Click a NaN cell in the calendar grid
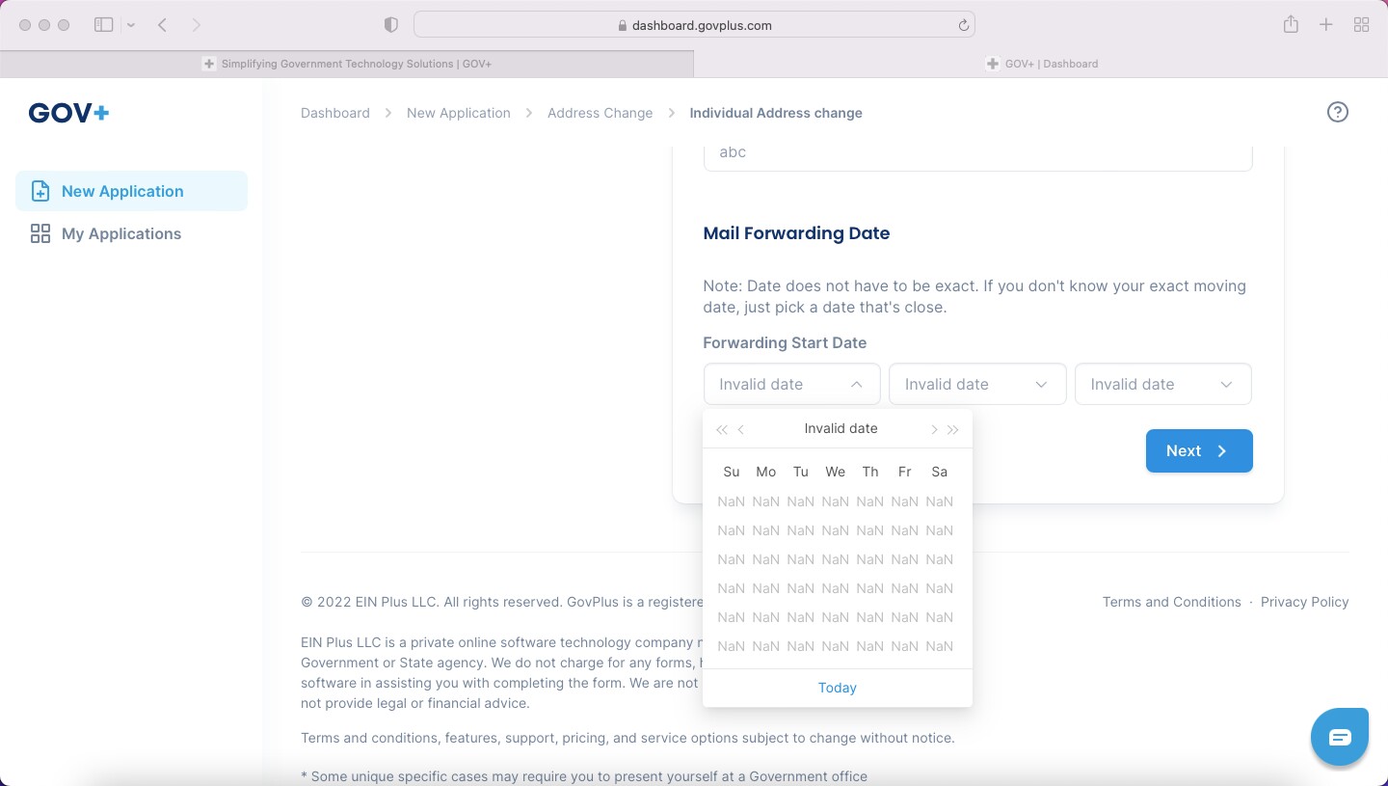This screenshot has width=1388, height=786. [835, 559]
